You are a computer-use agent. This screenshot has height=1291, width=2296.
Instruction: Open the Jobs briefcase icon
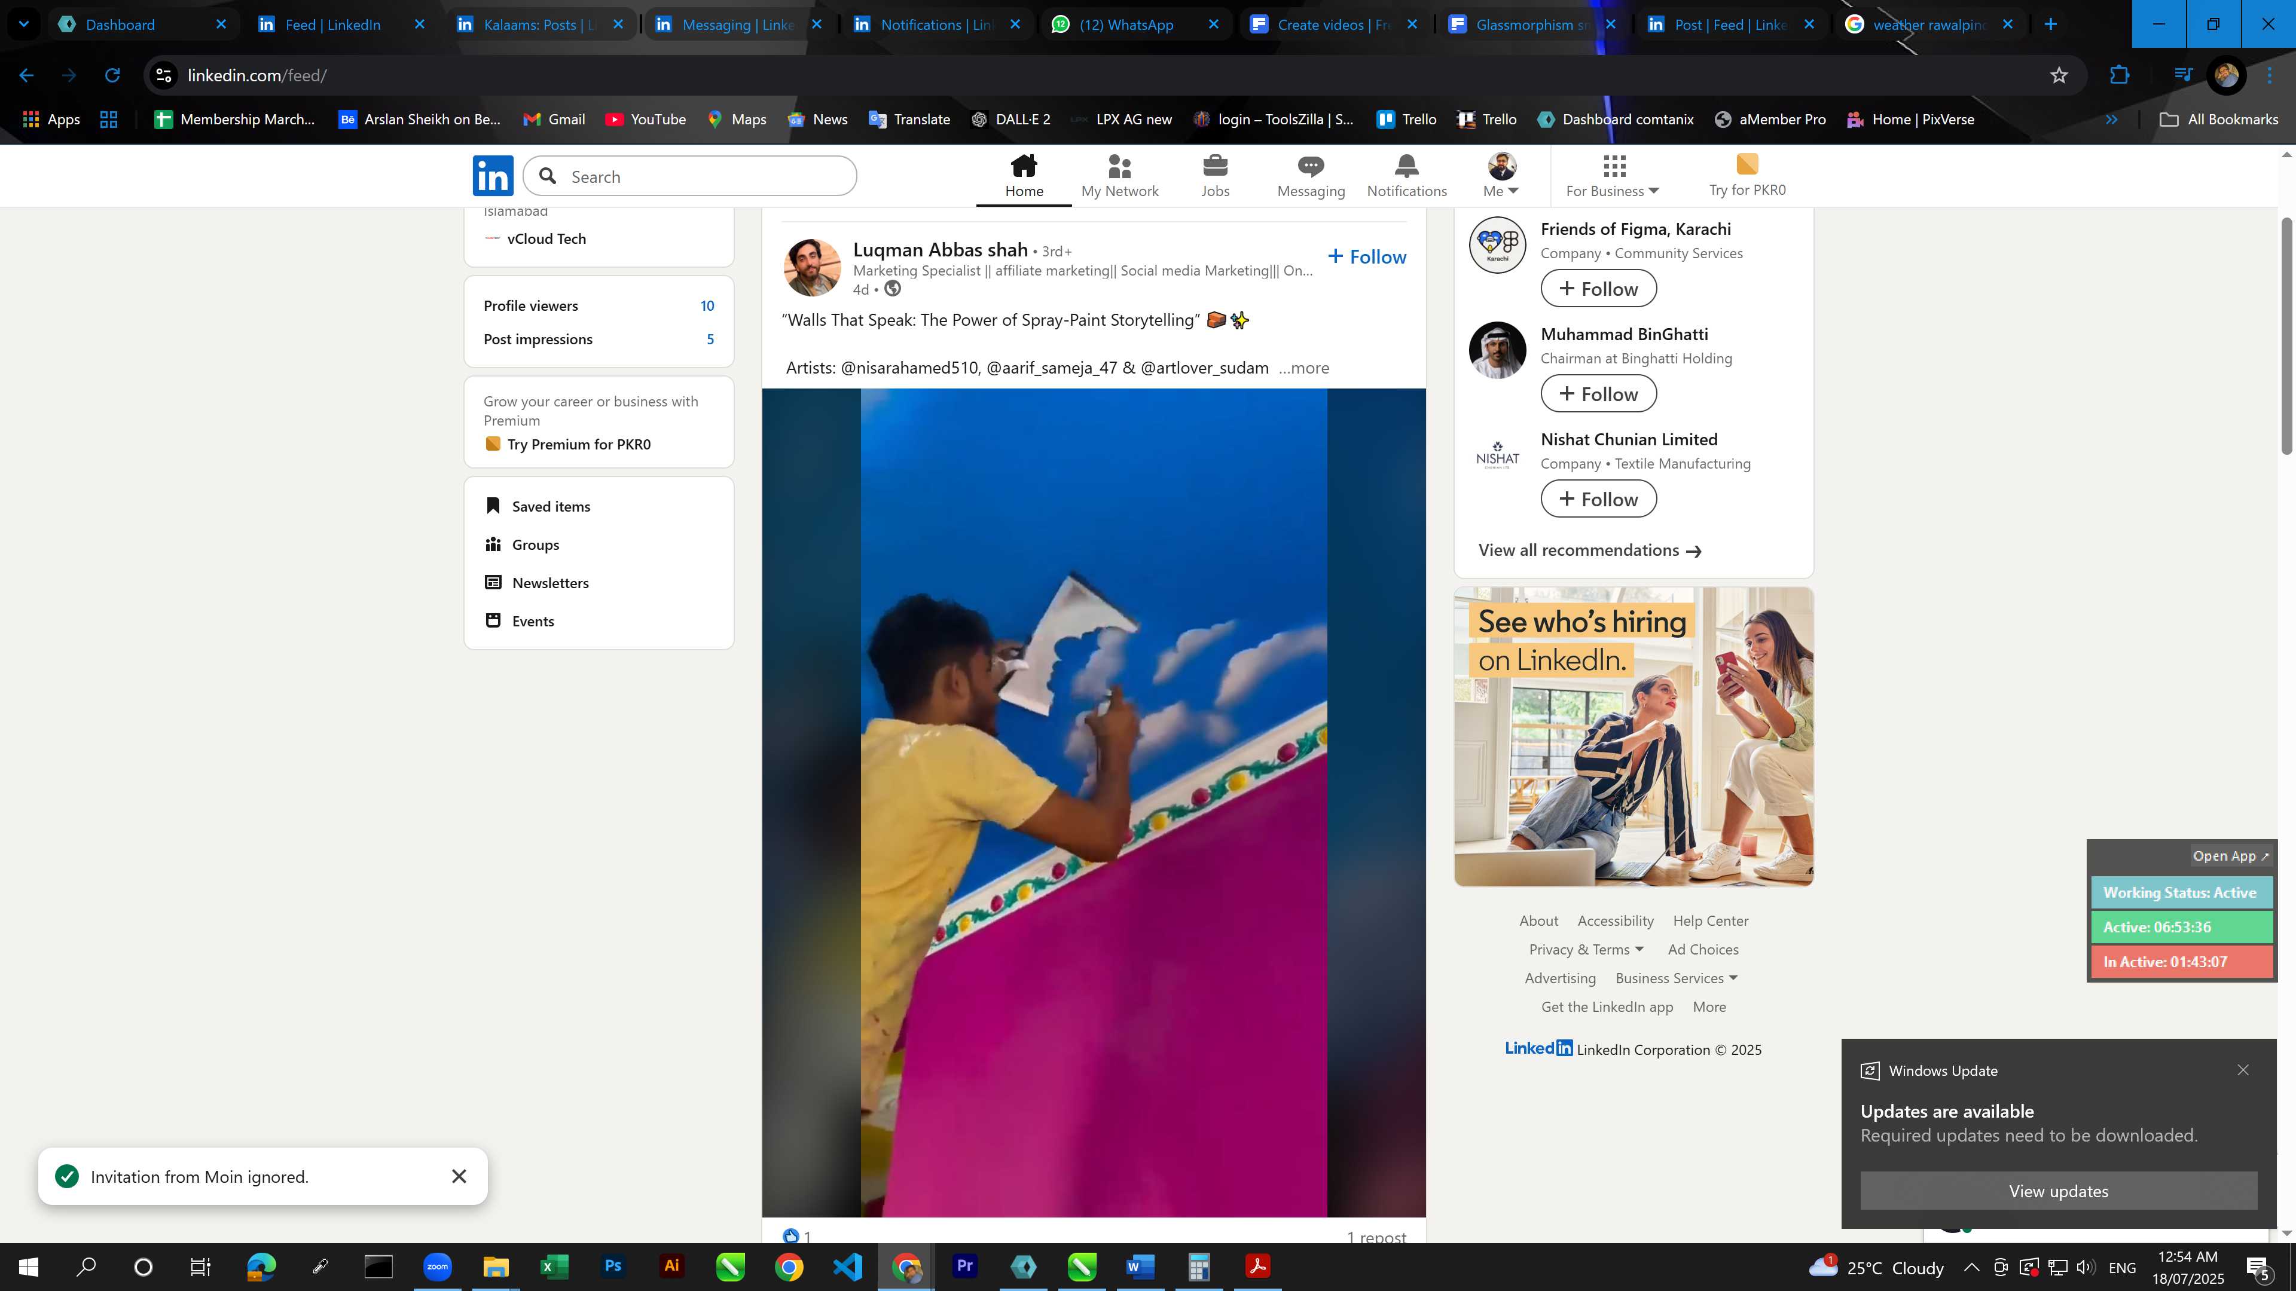[x=1215, y=176]
